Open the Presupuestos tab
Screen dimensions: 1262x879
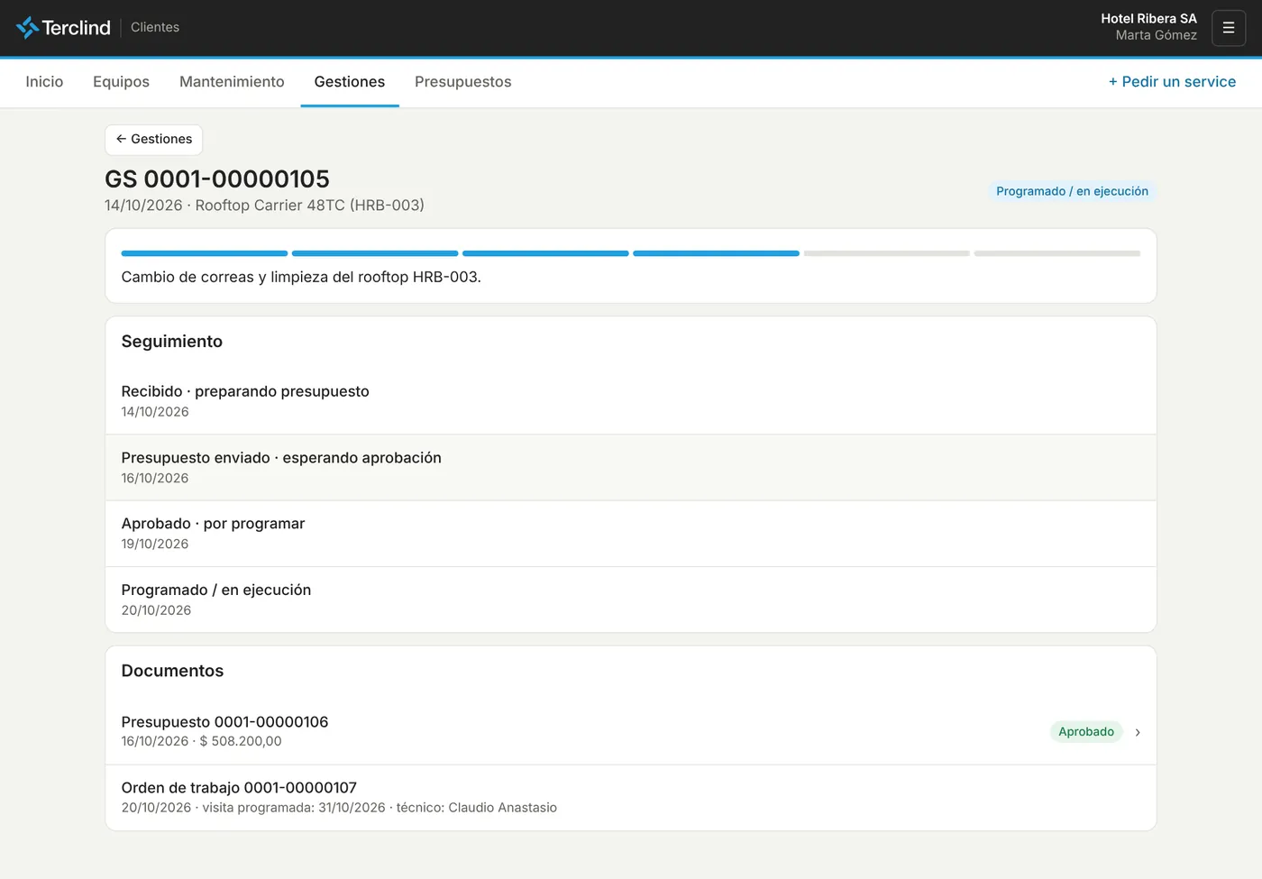462,82
